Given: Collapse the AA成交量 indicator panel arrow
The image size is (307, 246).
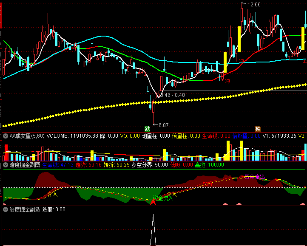Looking at the screenshot, I should pyautogui.click(x=6, y=136).
